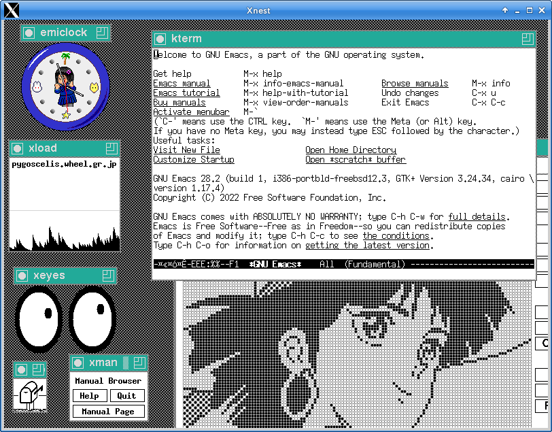
Task: Click the Manual Page button in xman
Action: click(108, 412)
